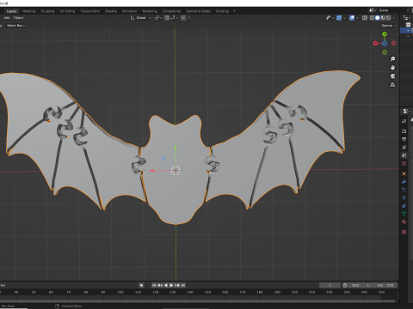
Task: Play the animation forward
Action: (x=171, y=285)
